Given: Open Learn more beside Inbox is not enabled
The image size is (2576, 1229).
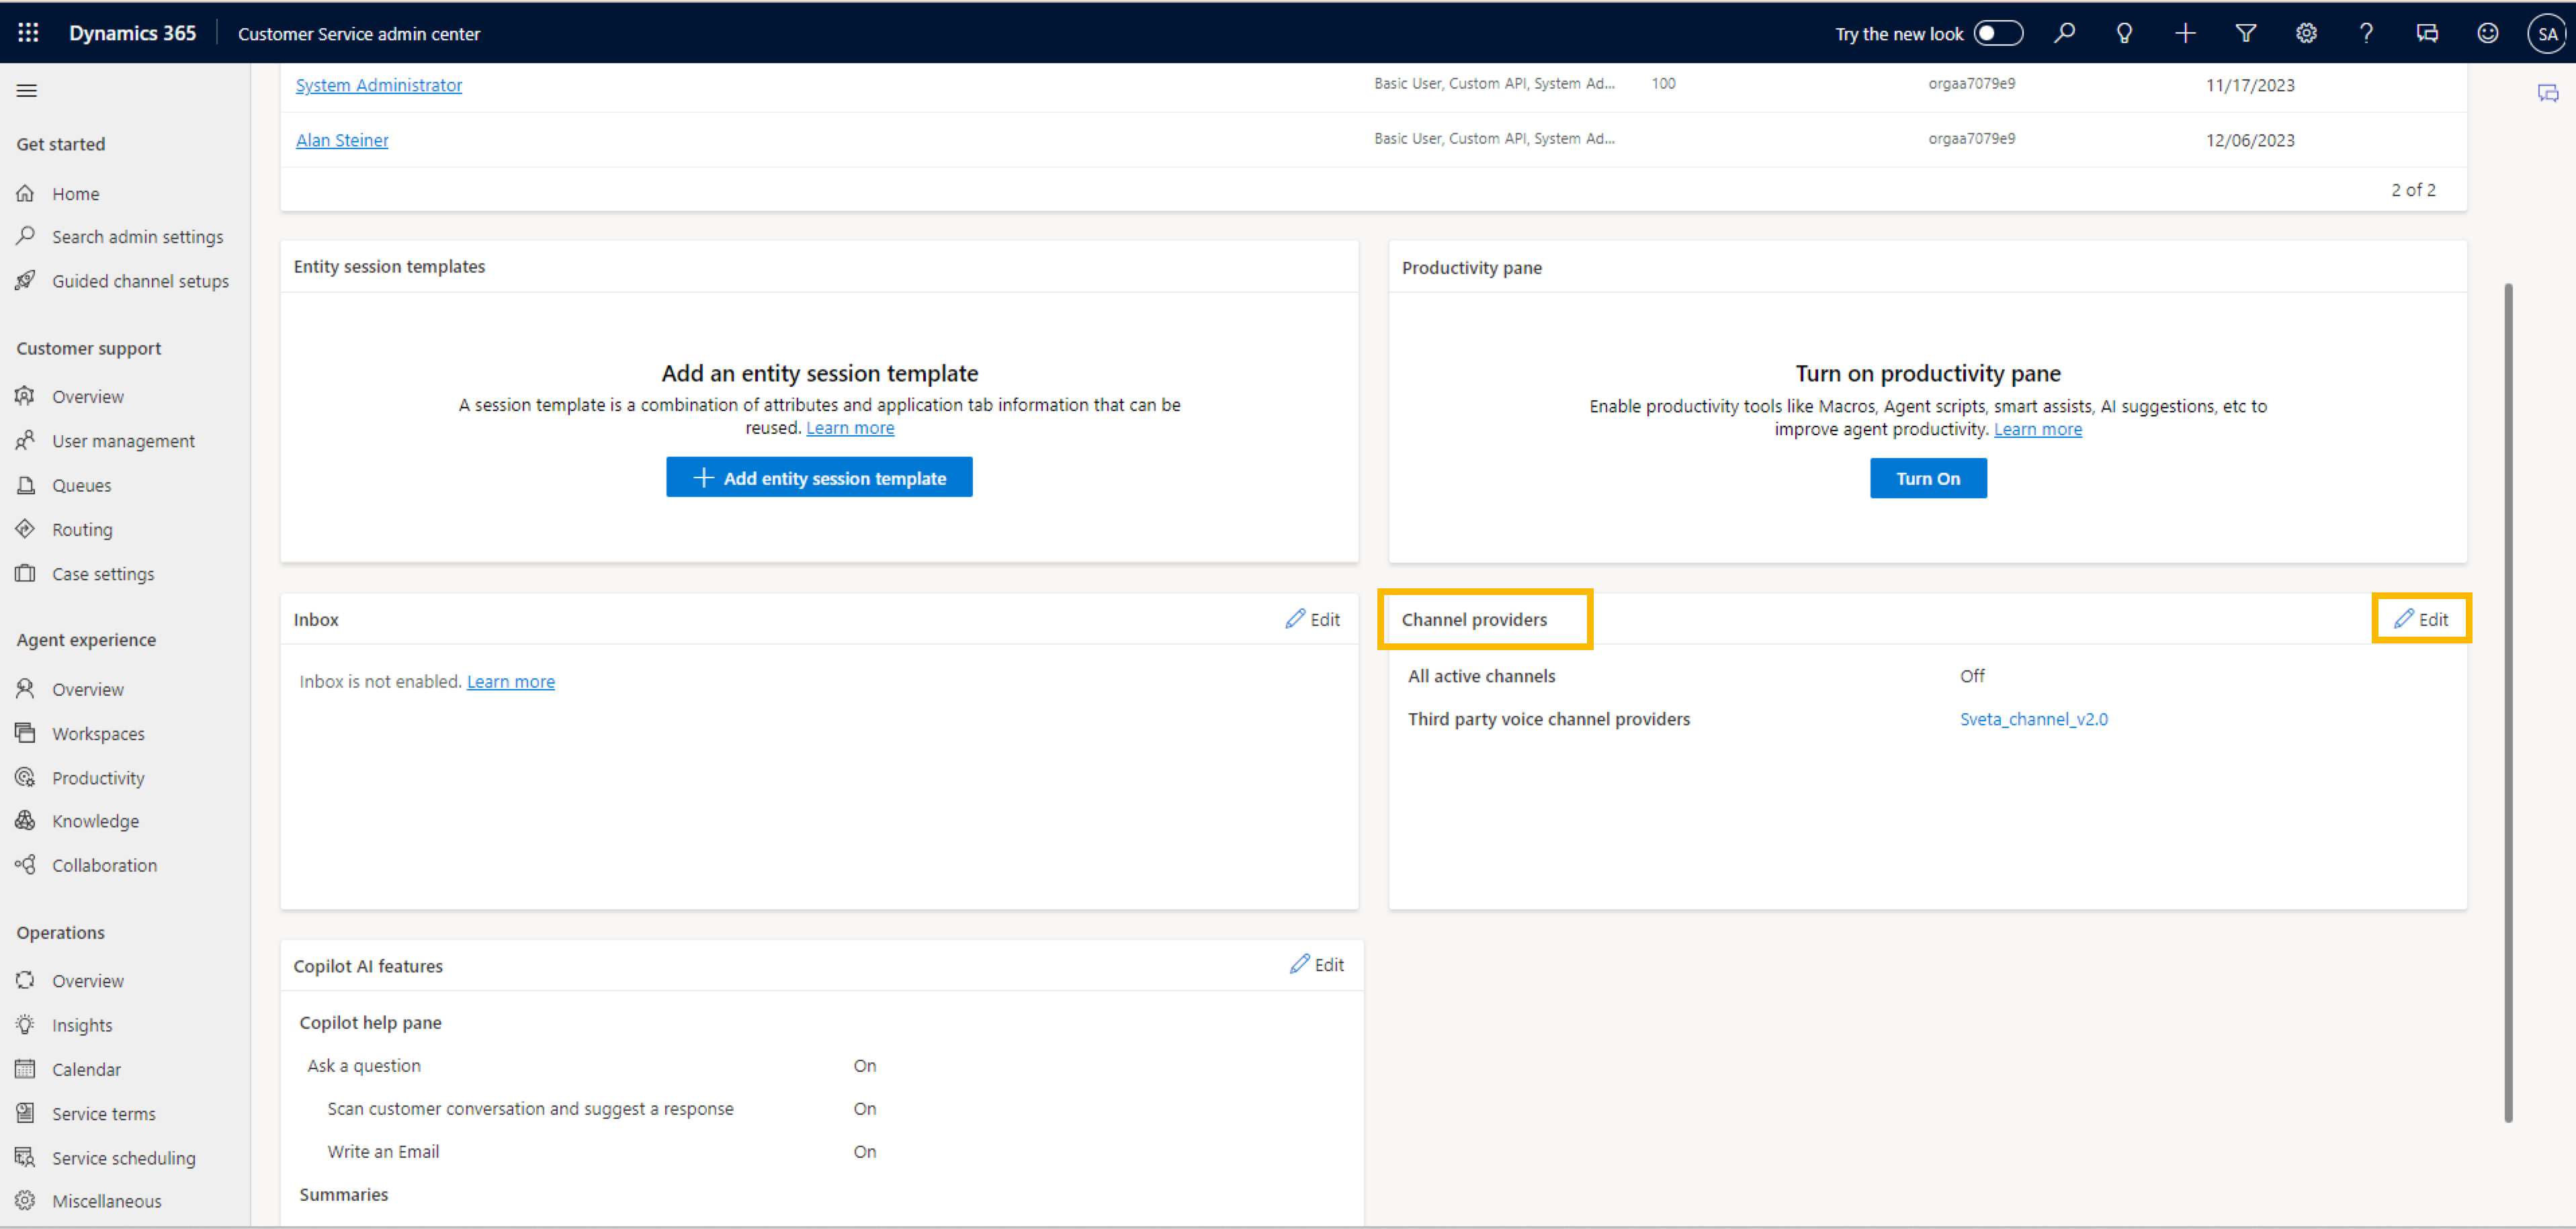Looking at the screenshot, I should 510,682.
